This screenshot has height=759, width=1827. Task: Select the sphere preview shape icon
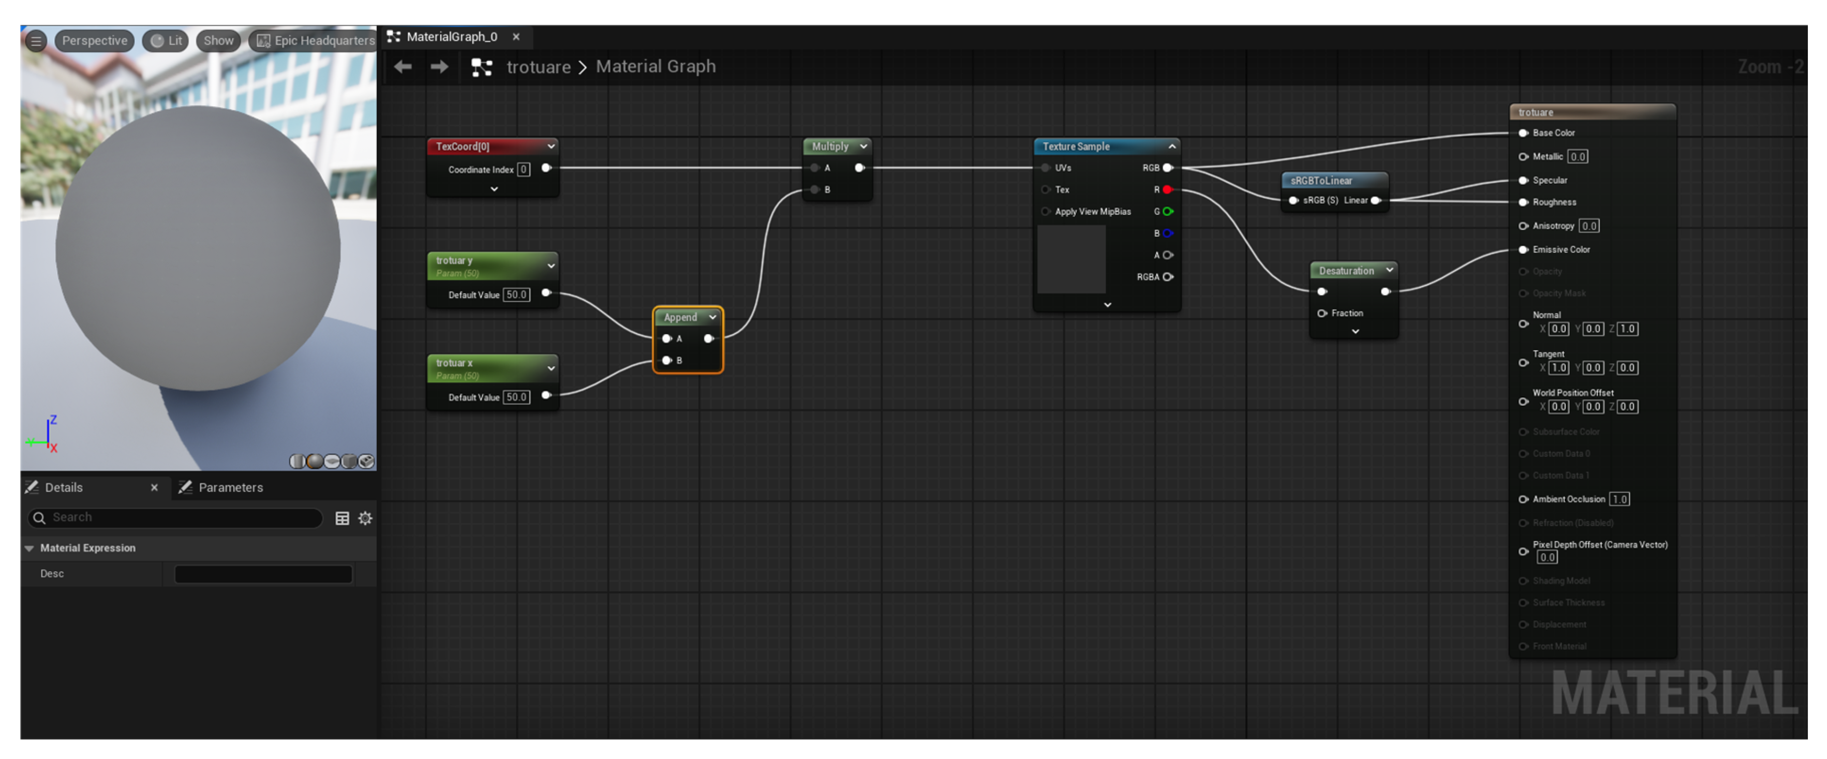pos(315,462)
